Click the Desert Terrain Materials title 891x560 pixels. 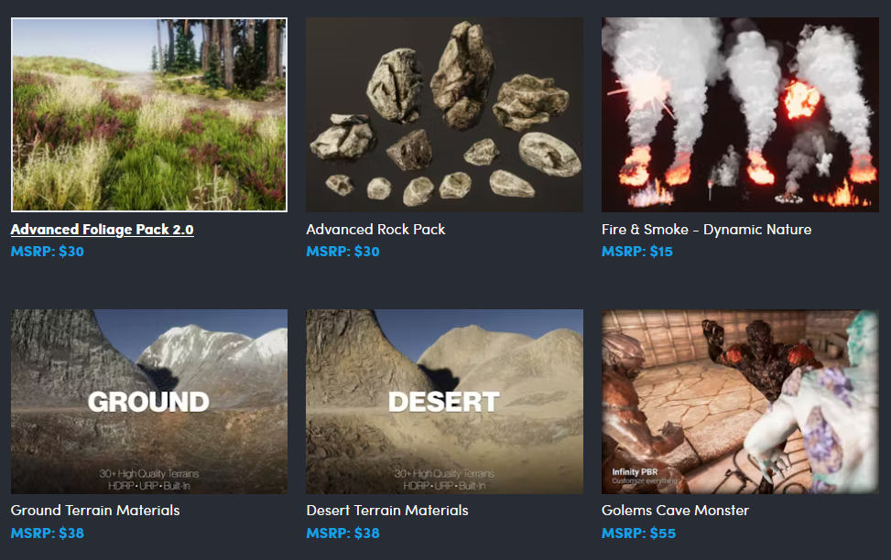[x=387, y=511]
